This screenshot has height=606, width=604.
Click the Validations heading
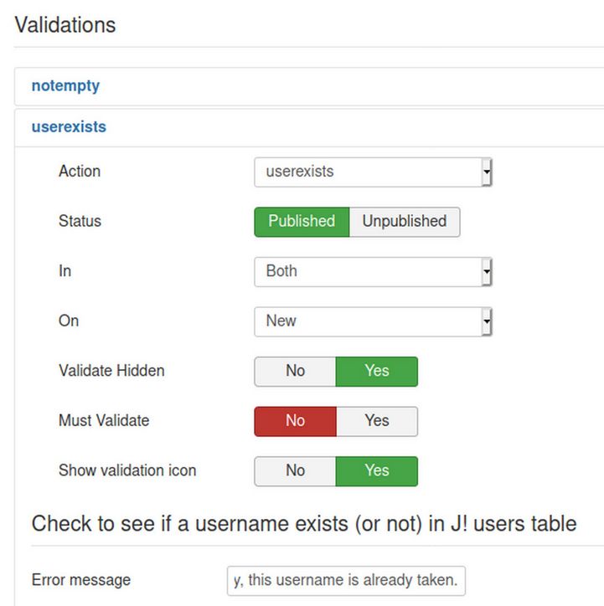65,25
